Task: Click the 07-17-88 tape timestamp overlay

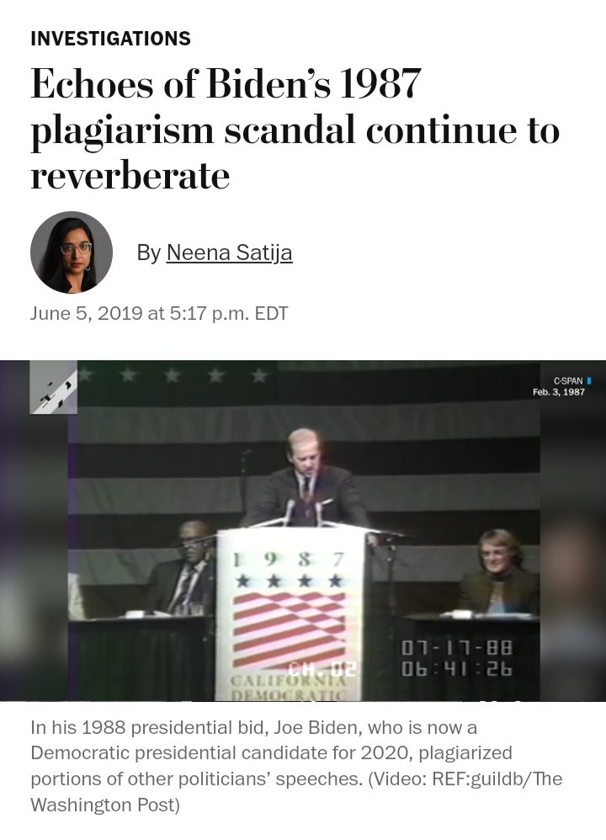Action: click(x=457, y=648)
